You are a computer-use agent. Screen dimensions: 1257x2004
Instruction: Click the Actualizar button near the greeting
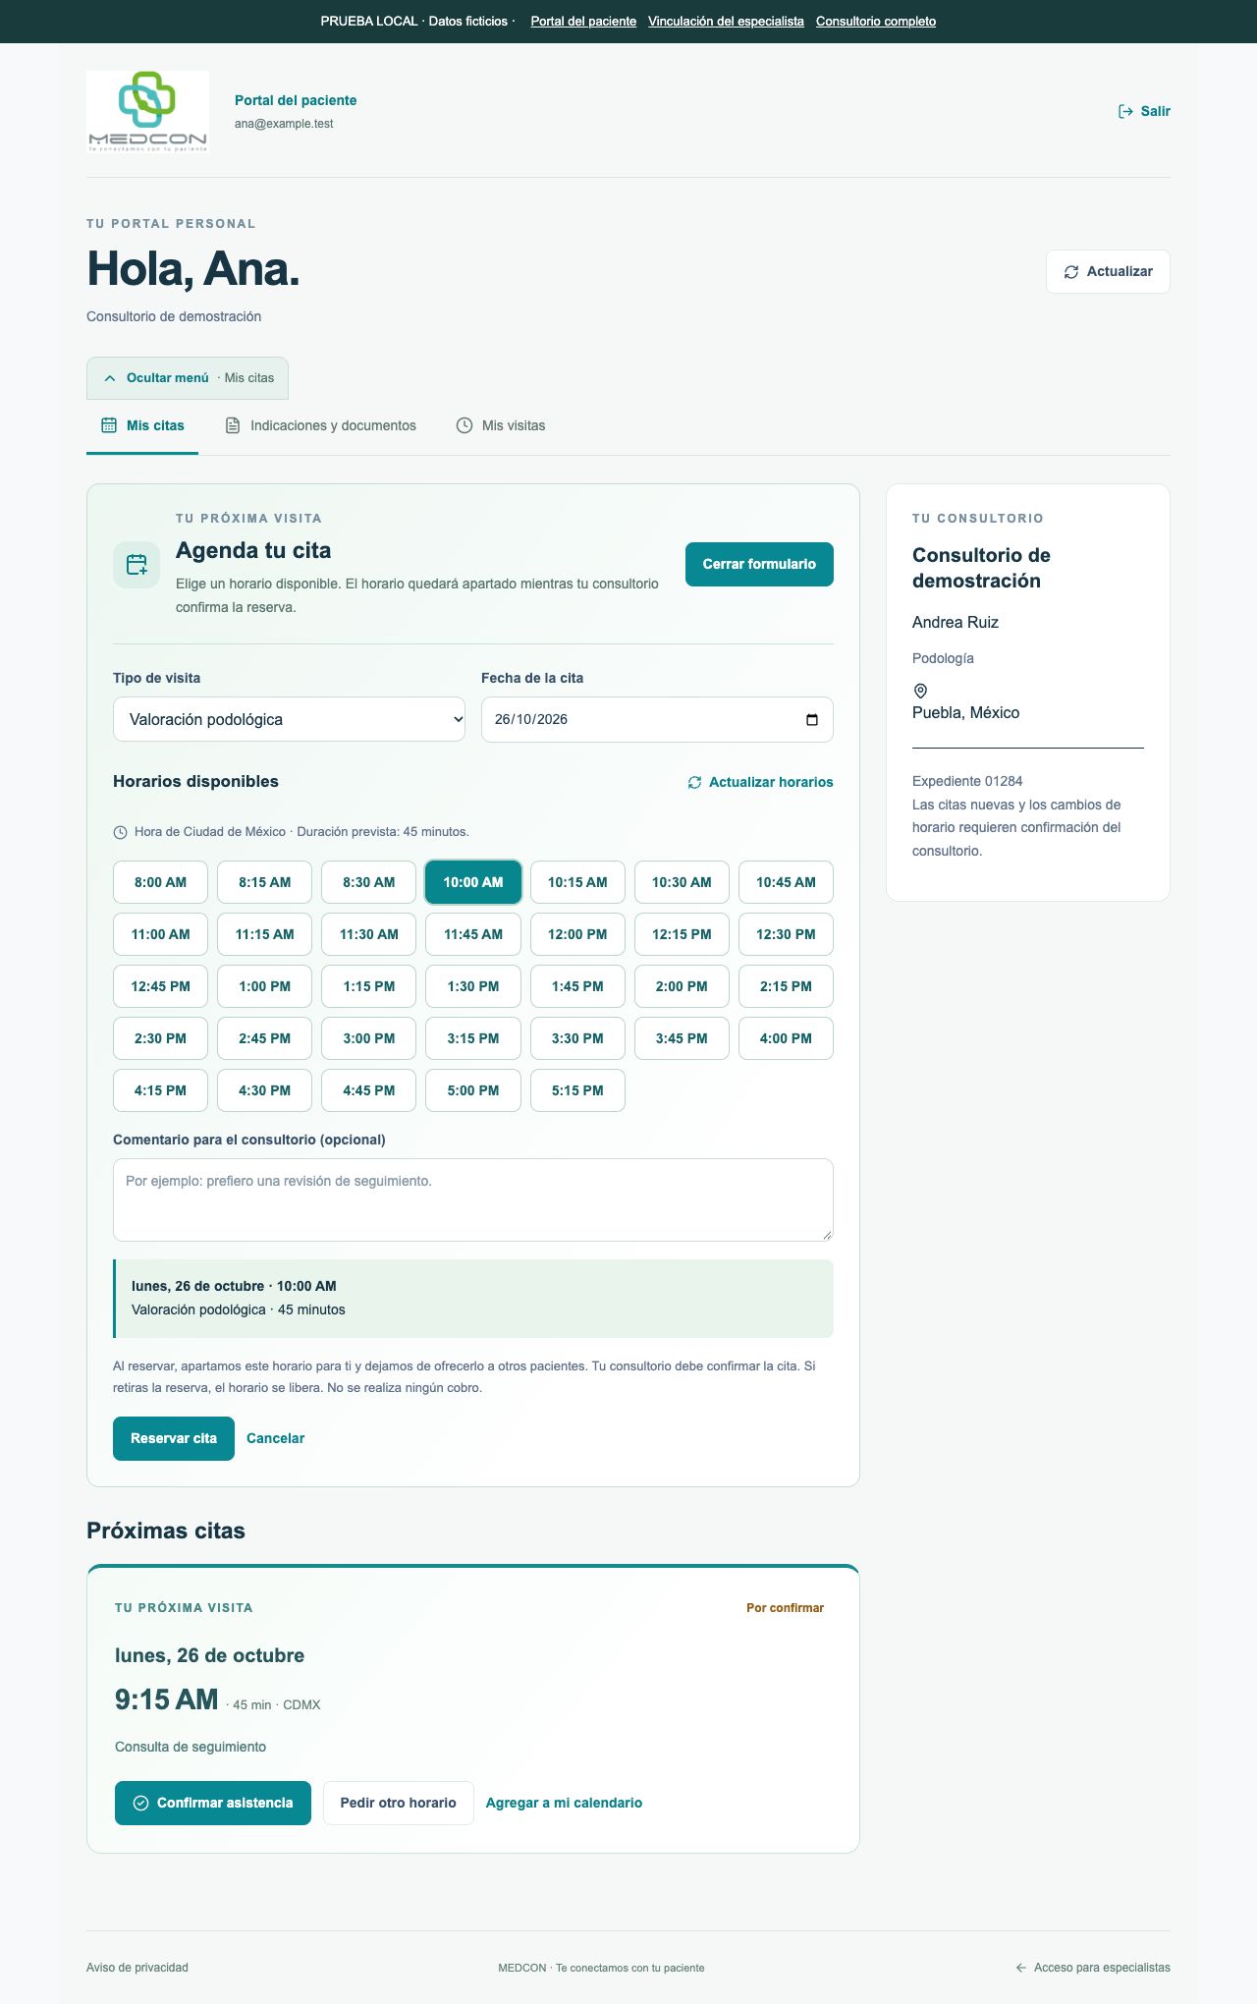[1108, 271]
